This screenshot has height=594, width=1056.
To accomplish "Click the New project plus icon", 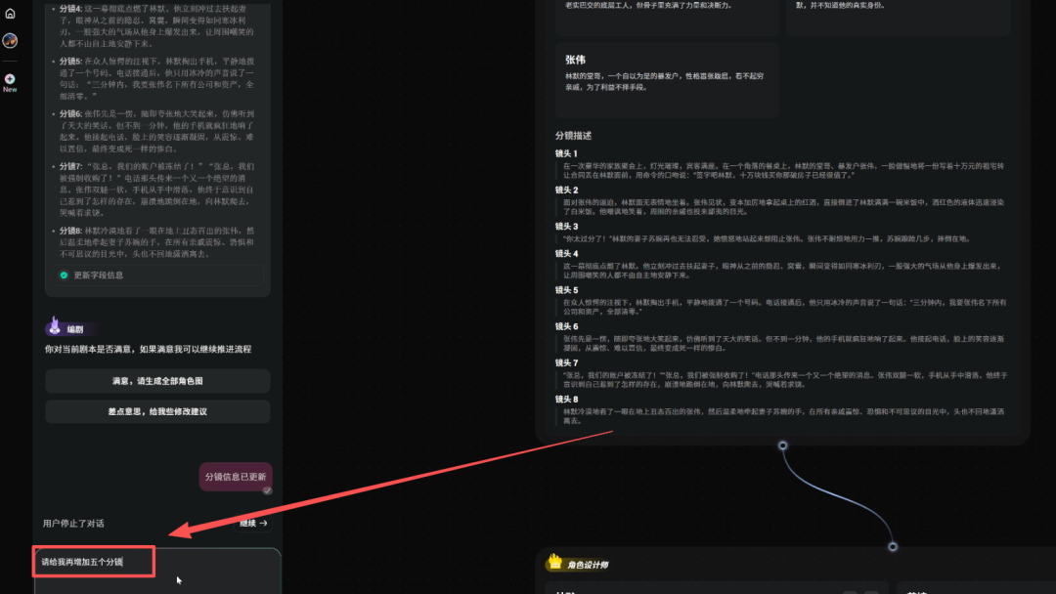I will click(x=10, y=78).
